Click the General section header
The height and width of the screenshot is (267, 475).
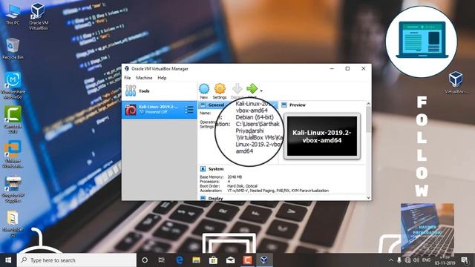tap(216, 105)
